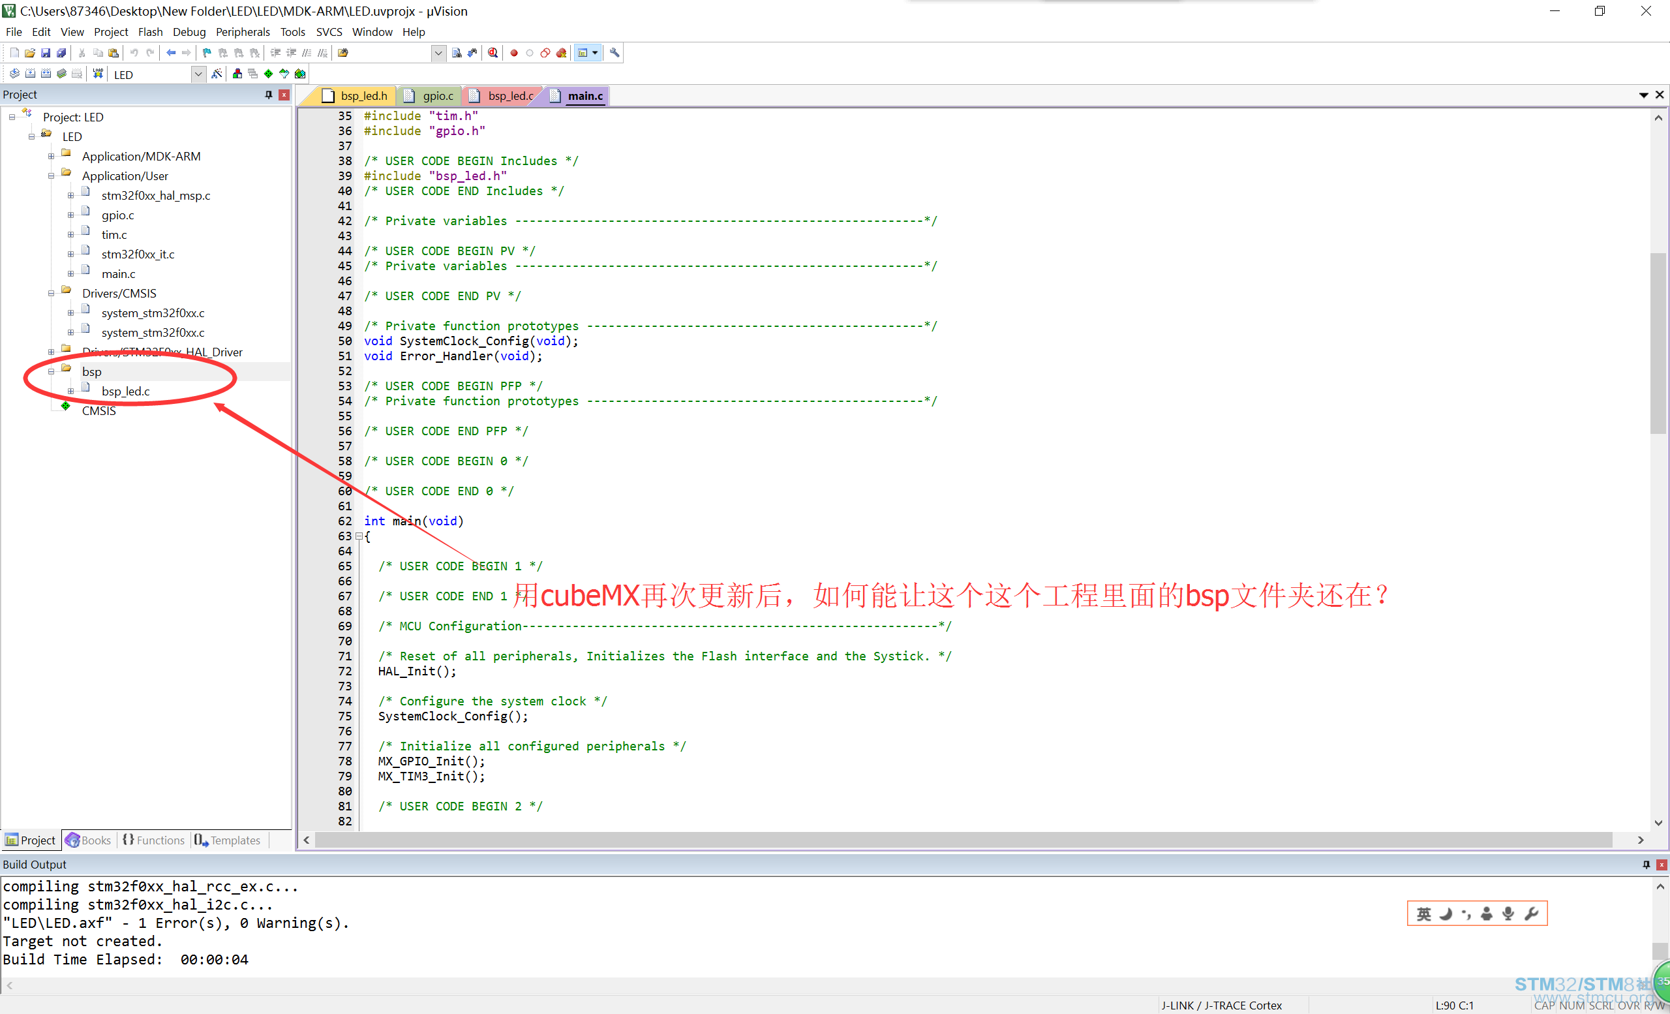The height and width of the screenshot is (1014, 1670).
Task: Insert or remove a bookmark flag
Action: pos(207,53)
